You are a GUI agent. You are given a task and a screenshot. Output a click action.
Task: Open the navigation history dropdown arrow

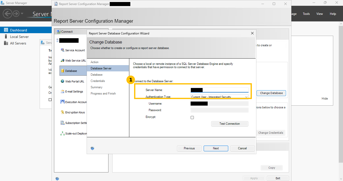tap(22, 14)
